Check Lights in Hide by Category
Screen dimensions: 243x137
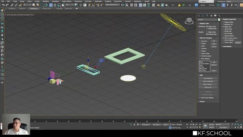pyautogui.click(x=200, y=46)
